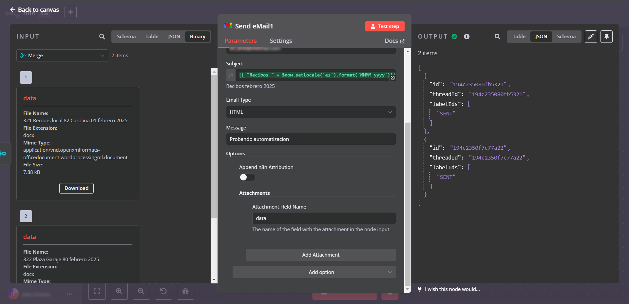The height and width of the screenshot is (304, 629).
Task: Click the pin output data icon
Action: pos(606,37)
